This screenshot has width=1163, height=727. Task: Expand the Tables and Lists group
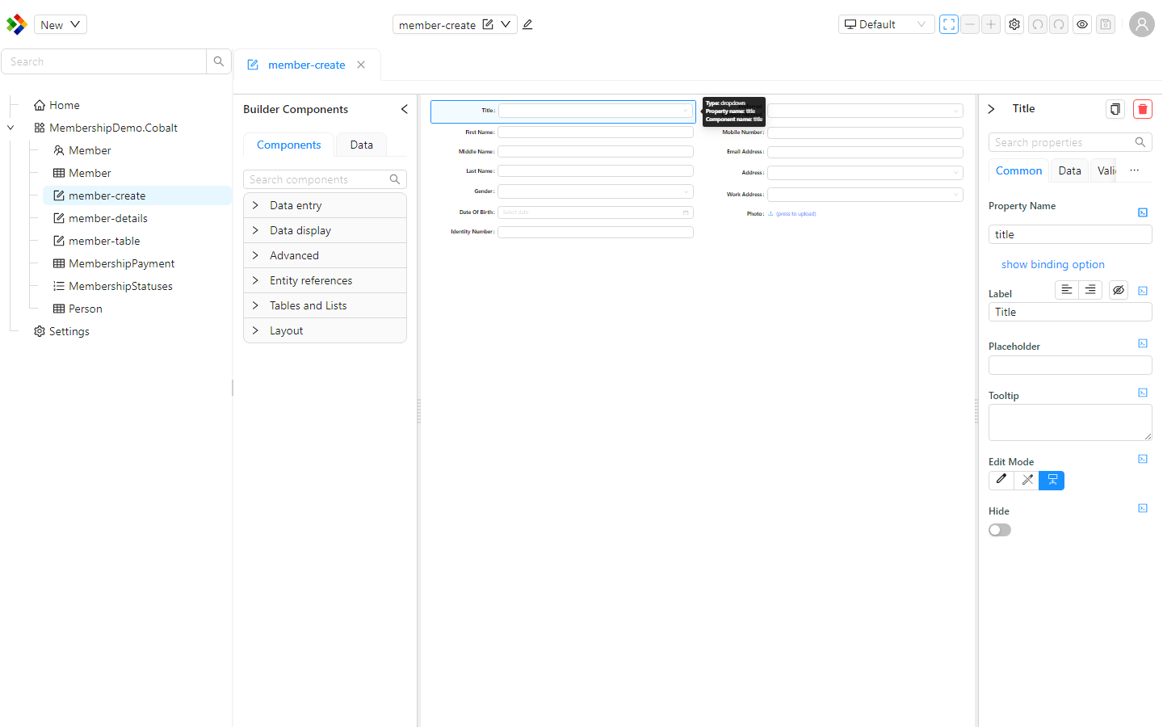(x=325, y=305)
